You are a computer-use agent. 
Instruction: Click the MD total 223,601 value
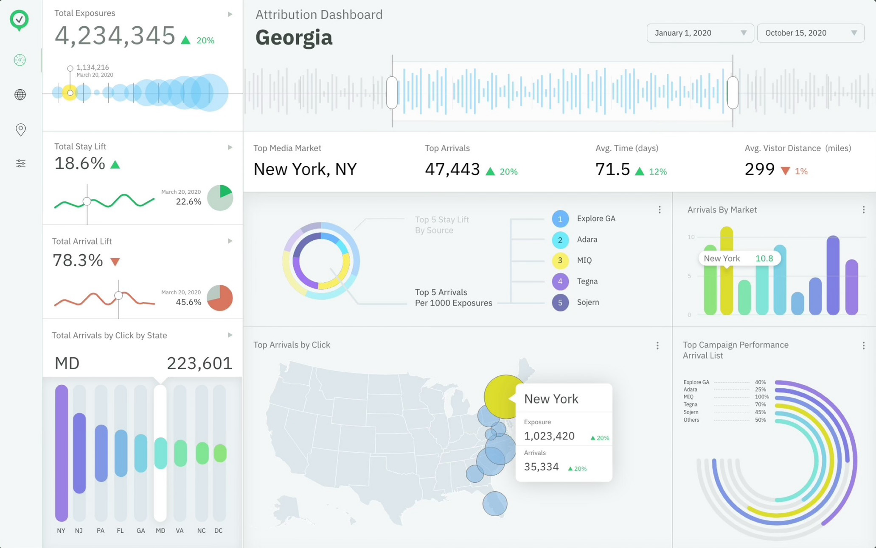(199, 363)
